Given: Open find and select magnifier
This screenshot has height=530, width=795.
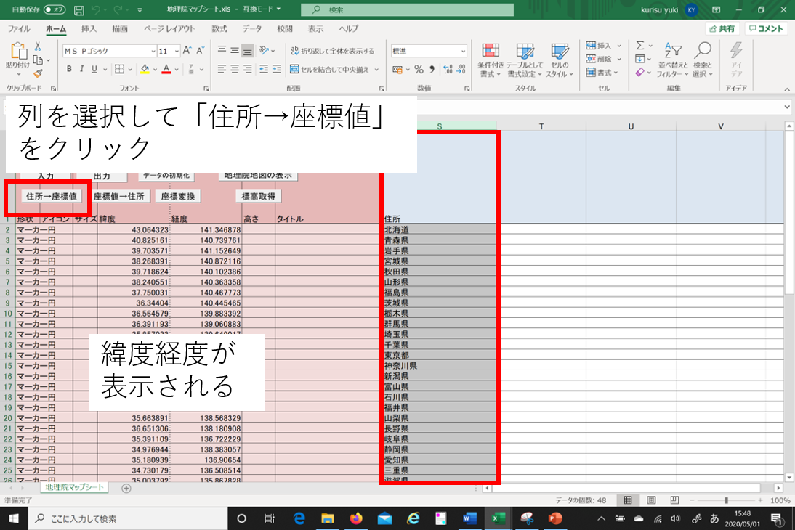Looking at the screenshot, I should pyautogui.click(x=703, y=60).
